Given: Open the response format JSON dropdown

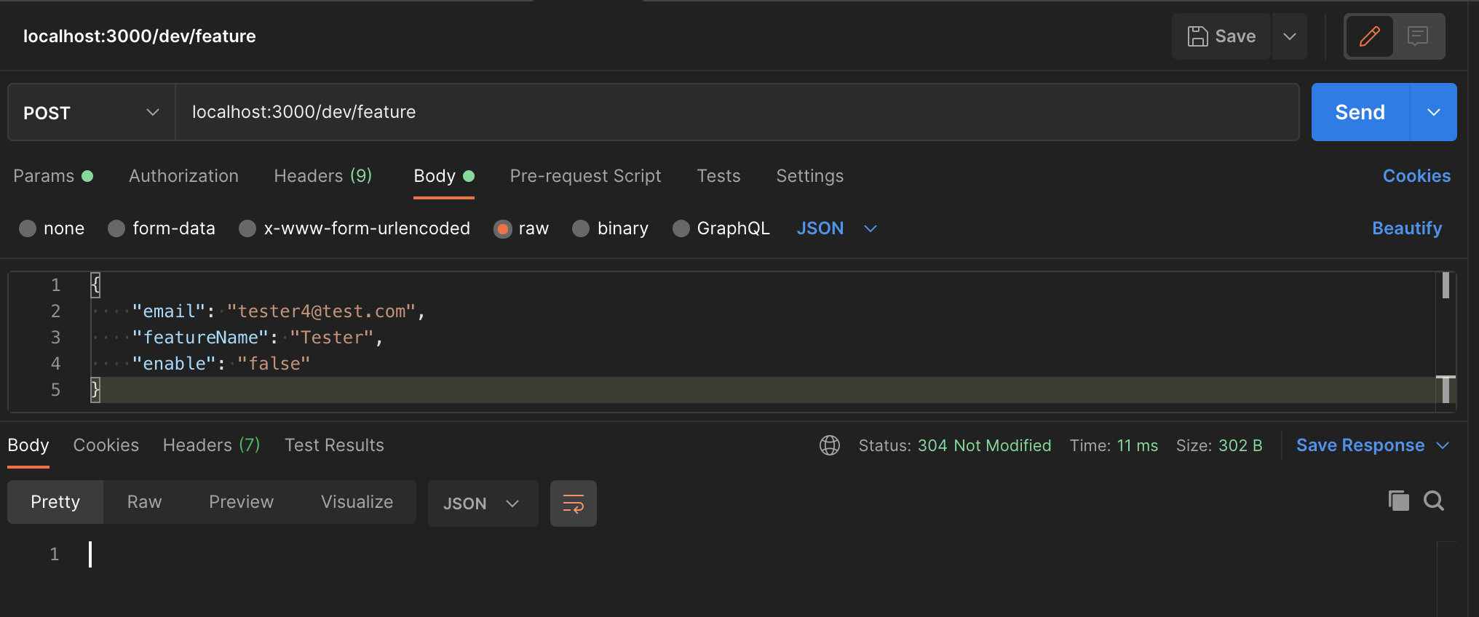Looking at the screenshot, I should [483, 503].
